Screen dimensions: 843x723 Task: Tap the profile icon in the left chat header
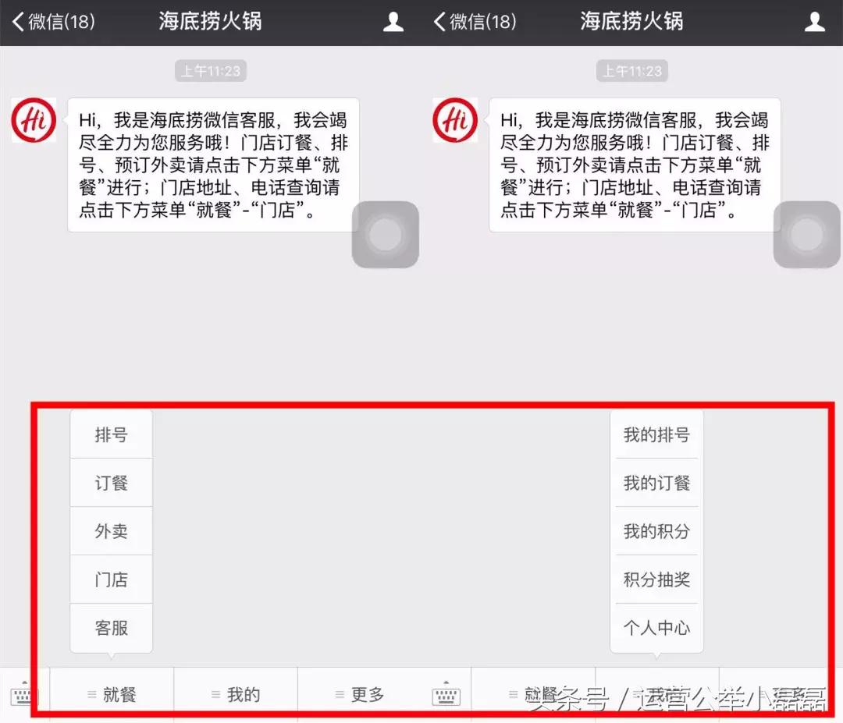(393, 22)
